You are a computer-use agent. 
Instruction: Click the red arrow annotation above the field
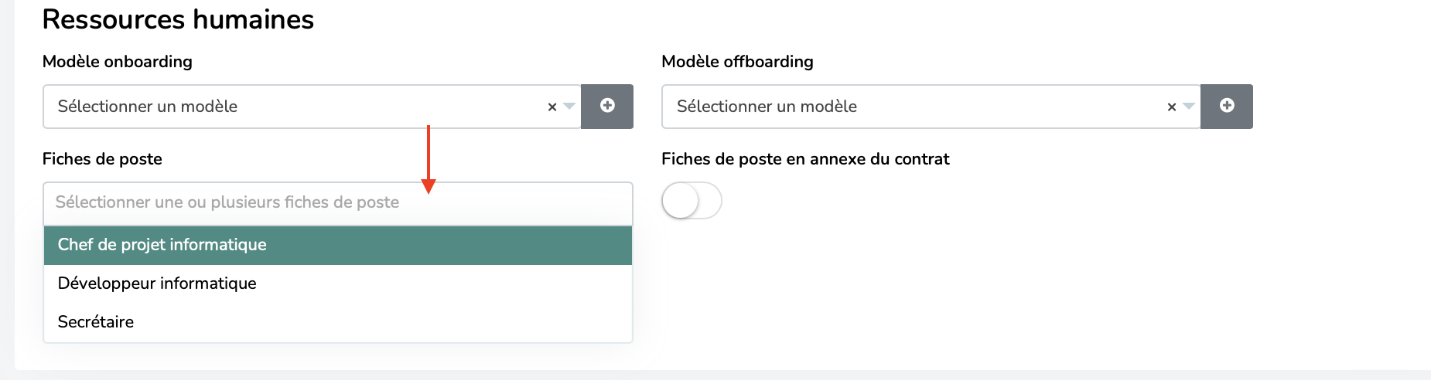(x=429, y=159)
